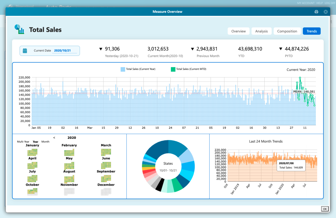
Task: Switch calendar view to Month
Action: tap(45, 141)
